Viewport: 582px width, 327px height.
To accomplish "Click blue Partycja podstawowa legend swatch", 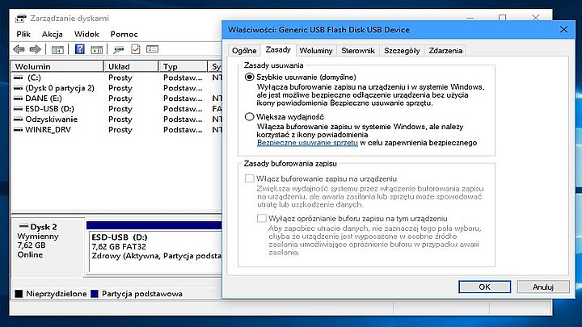I will point(95,294).
